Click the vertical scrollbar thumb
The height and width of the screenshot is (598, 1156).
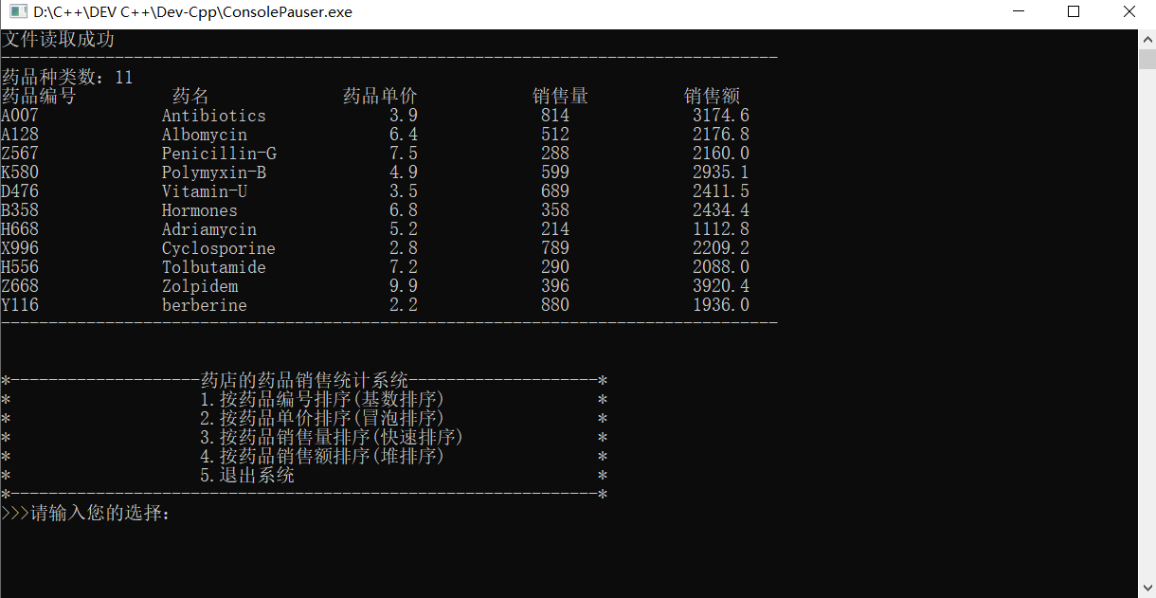pos(1147,59)
